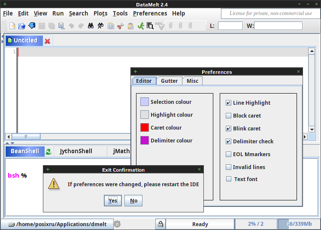This screenshot has width=321, height=230.
Task: Select the Editor tab in Preferences
Action: point(144,81)
